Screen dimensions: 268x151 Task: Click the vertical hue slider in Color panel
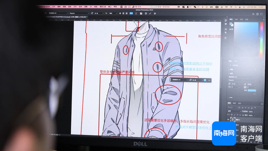pos(261,40)
